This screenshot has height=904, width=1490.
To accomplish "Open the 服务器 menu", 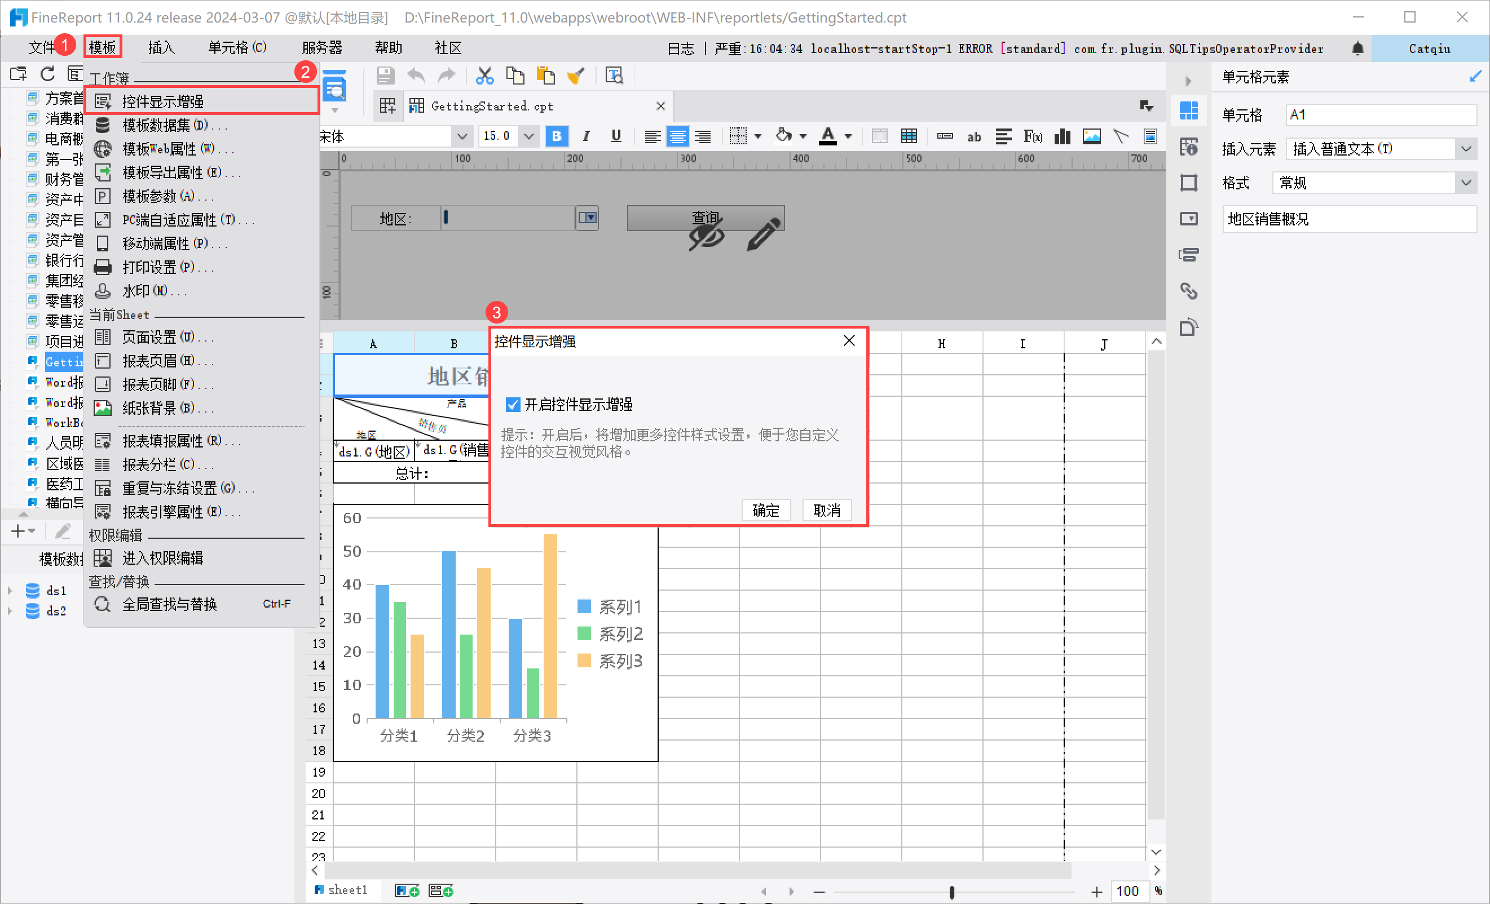I will click(x=321, y=48).
